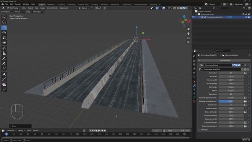Screen dimensions: 252x142
Task: Select the Radius tool
Action: pos(4,75)
